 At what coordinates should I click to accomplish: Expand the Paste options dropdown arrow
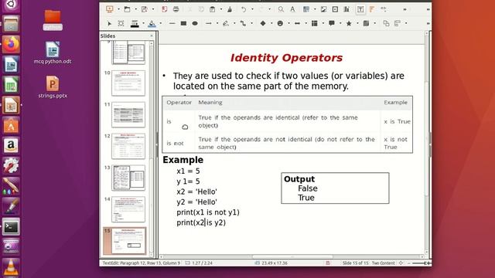tap(221, 9)
